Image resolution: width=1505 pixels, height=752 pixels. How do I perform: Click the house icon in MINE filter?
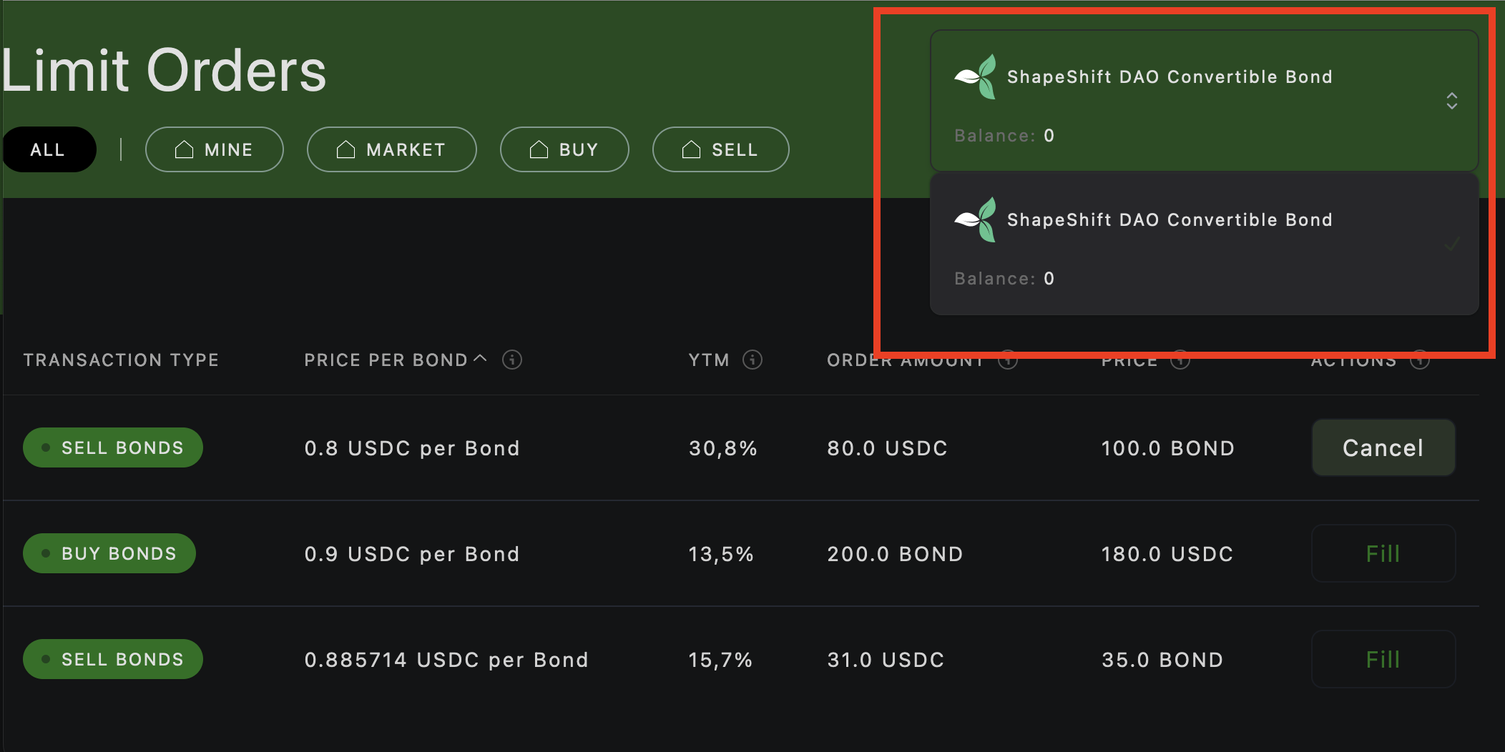(184, 149)
